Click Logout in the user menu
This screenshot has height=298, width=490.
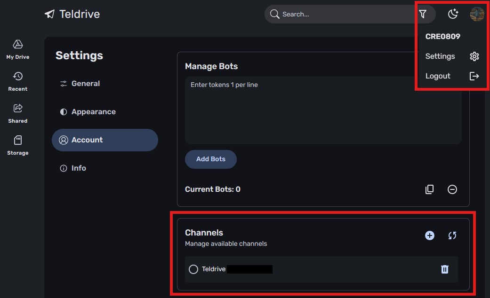click(438, 76)
